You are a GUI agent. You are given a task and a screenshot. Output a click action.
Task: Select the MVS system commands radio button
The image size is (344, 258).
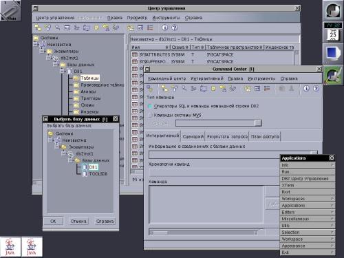150,116
